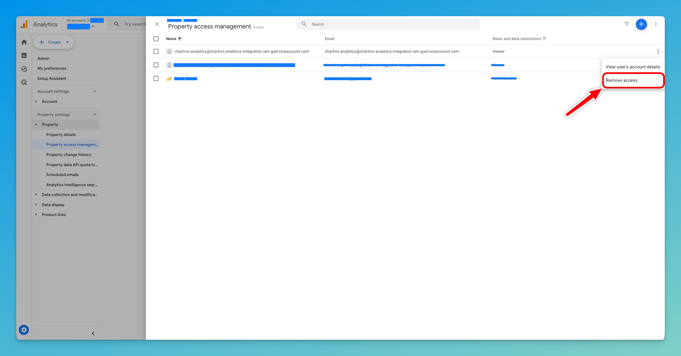Check the row for chartivo-analytics service account
681x356 pixels.
pyautogui.click(x=156, y=51)
